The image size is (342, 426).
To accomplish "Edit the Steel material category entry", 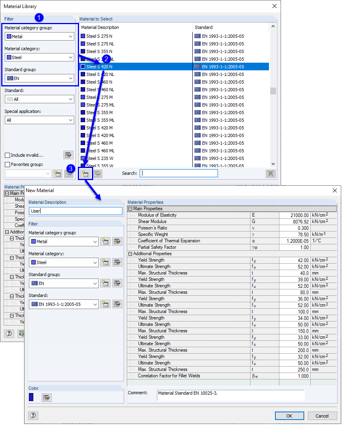I will coord(117,262).
